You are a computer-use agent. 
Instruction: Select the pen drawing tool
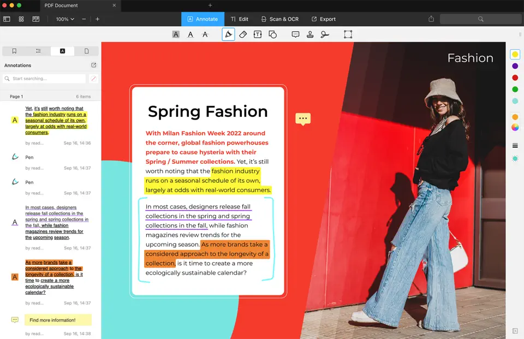[x=228, y=34]
